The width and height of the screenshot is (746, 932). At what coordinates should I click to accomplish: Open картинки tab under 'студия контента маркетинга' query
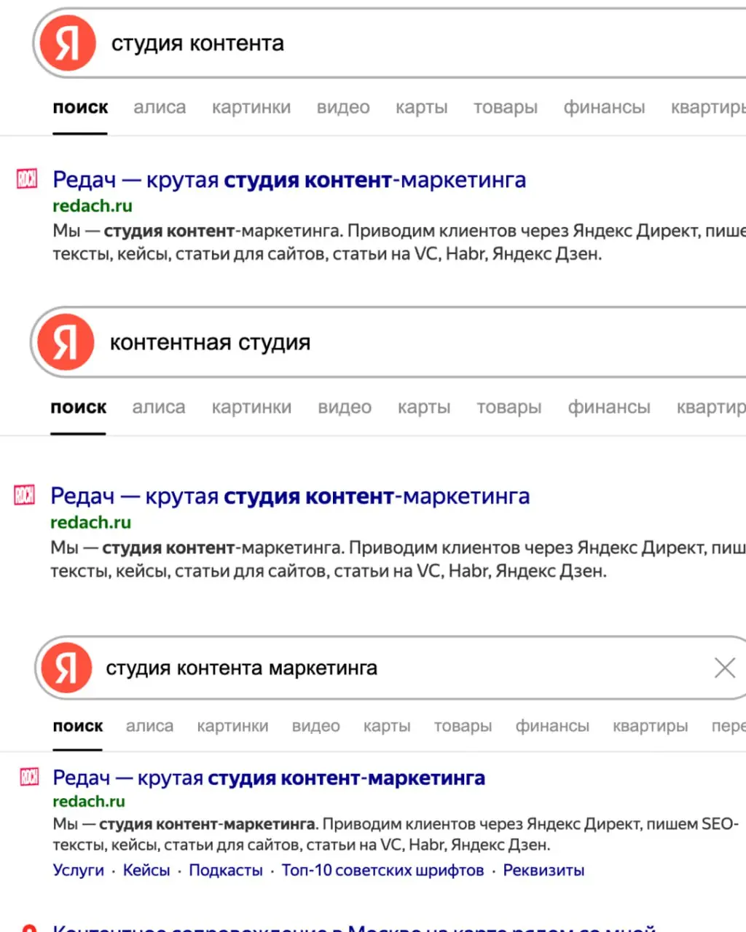pos(232,726)
